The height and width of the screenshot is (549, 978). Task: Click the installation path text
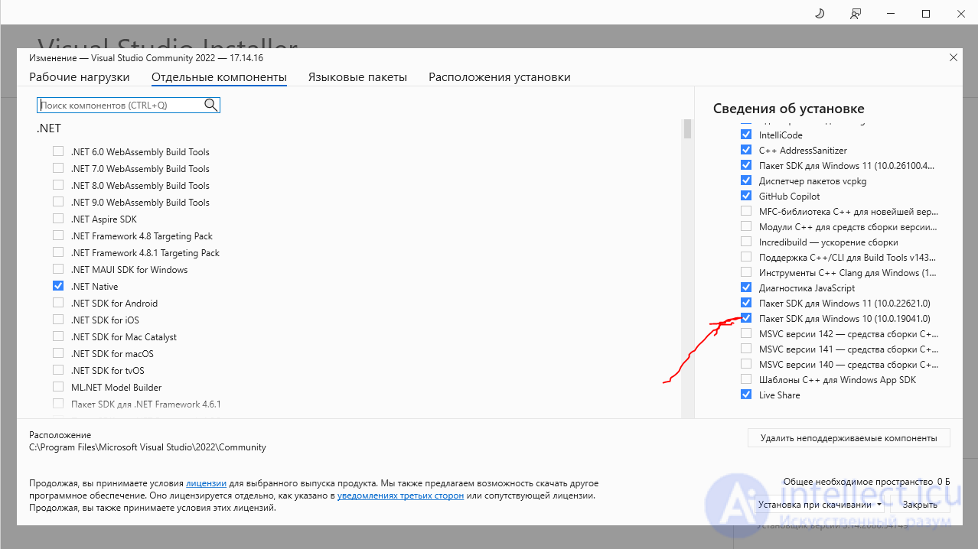tap(148, 447)
